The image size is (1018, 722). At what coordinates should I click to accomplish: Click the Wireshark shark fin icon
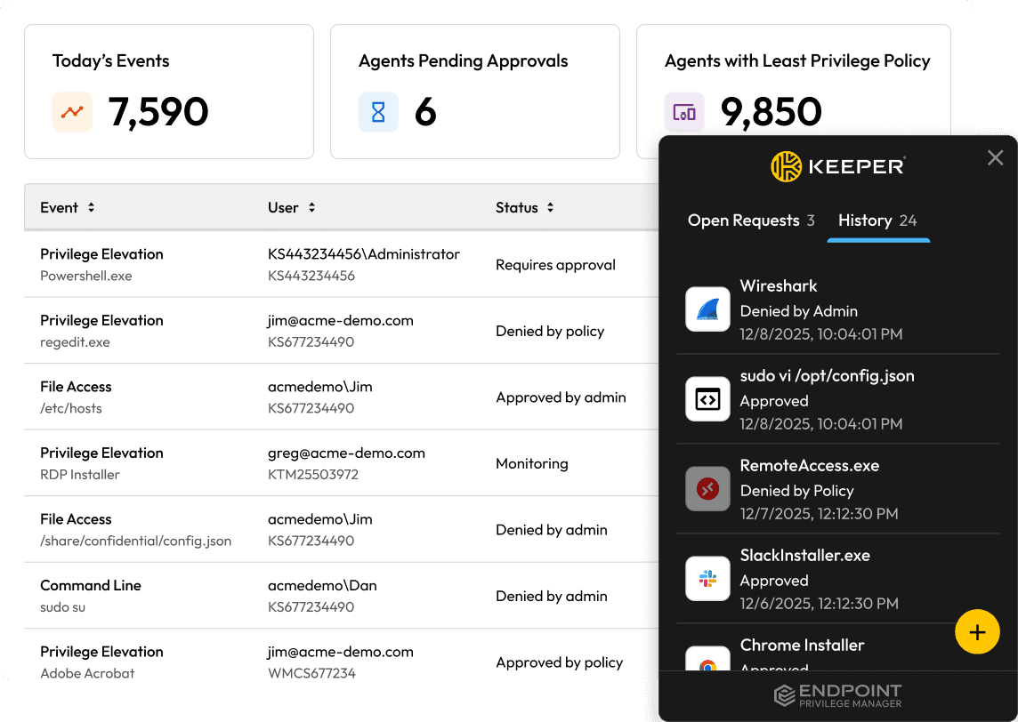pyautogui.click(x=707, y=309)
